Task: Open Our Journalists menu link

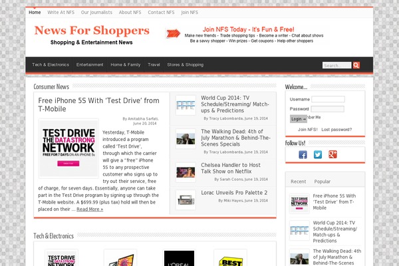Action: pos(96,12)
